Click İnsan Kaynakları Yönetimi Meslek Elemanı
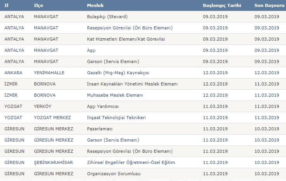The image size is (286, 181). click(132, 84)
